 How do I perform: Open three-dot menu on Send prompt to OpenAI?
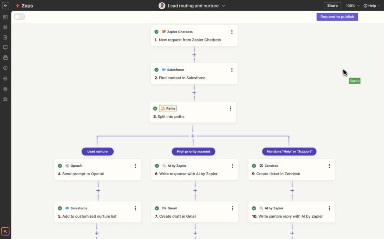pyautogui.click(x=135, y=166)
